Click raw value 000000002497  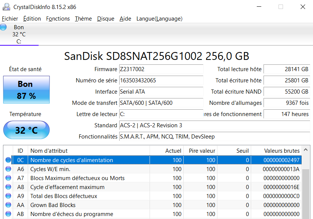click(x=282, y=160)
